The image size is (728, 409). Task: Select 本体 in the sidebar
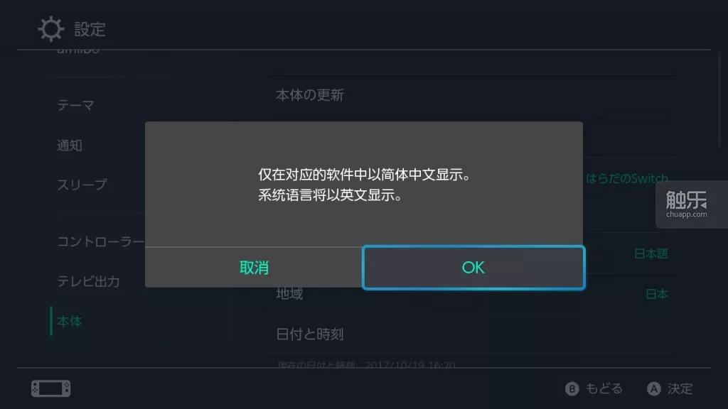70,321
